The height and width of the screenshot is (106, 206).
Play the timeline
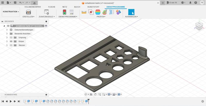pos(11,101)
